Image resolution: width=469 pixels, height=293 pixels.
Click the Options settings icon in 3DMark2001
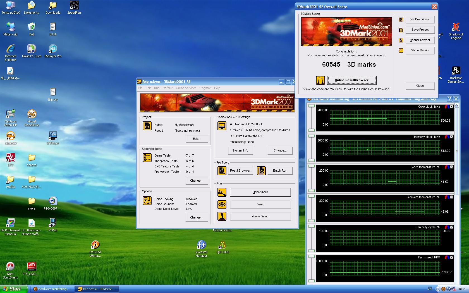coord(147,201)
